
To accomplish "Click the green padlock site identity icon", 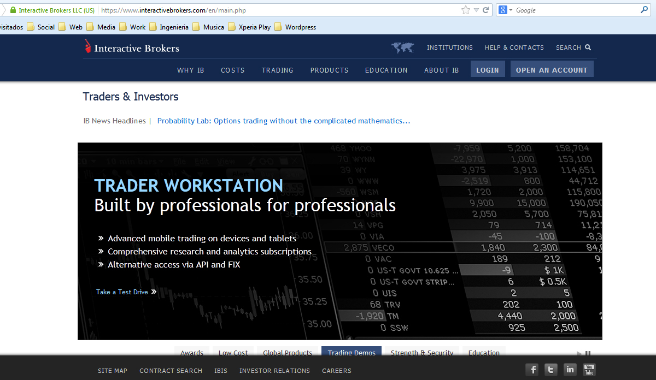I will (x=13, y=10).
